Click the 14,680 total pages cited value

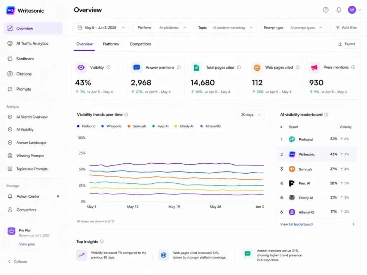pyautogui.click(x=203, y=83)
